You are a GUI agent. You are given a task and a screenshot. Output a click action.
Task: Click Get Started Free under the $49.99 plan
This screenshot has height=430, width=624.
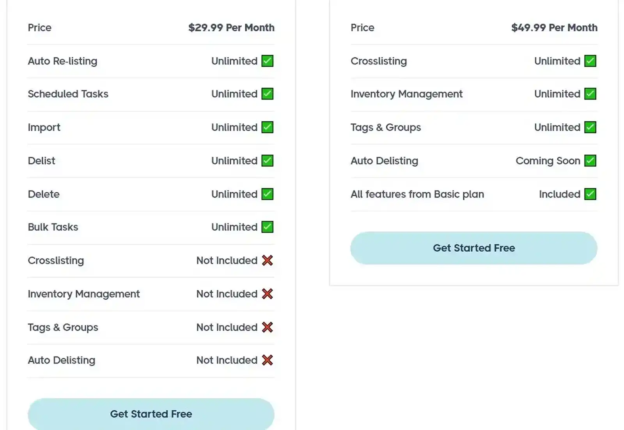click(473, 248)
